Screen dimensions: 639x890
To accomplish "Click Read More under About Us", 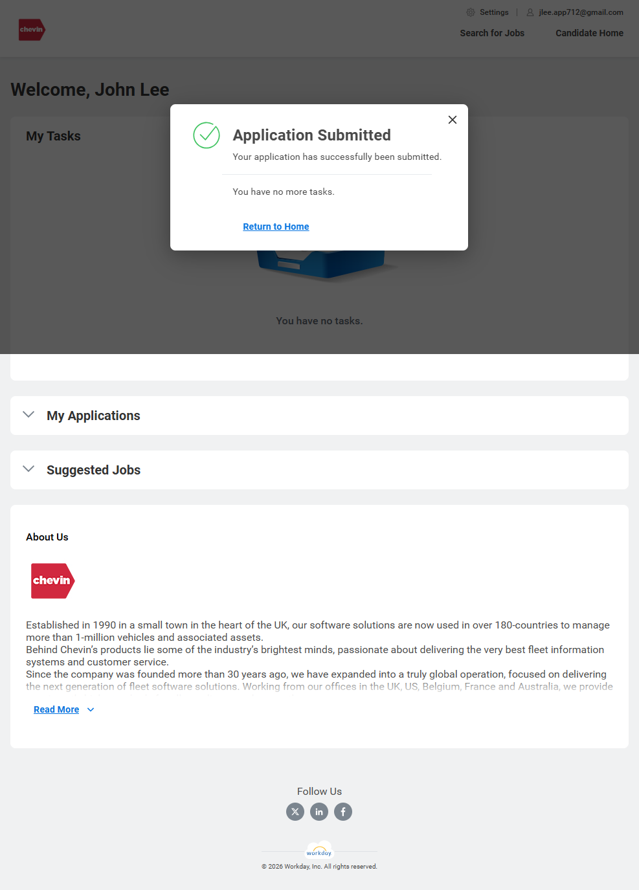I will point(56,709).
